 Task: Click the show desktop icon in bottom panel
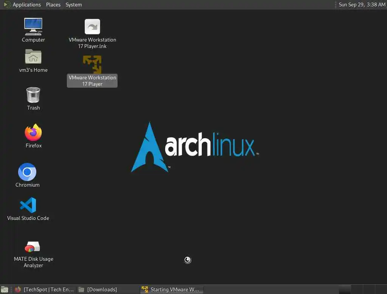pyautogui.click(x=5, y=289)
